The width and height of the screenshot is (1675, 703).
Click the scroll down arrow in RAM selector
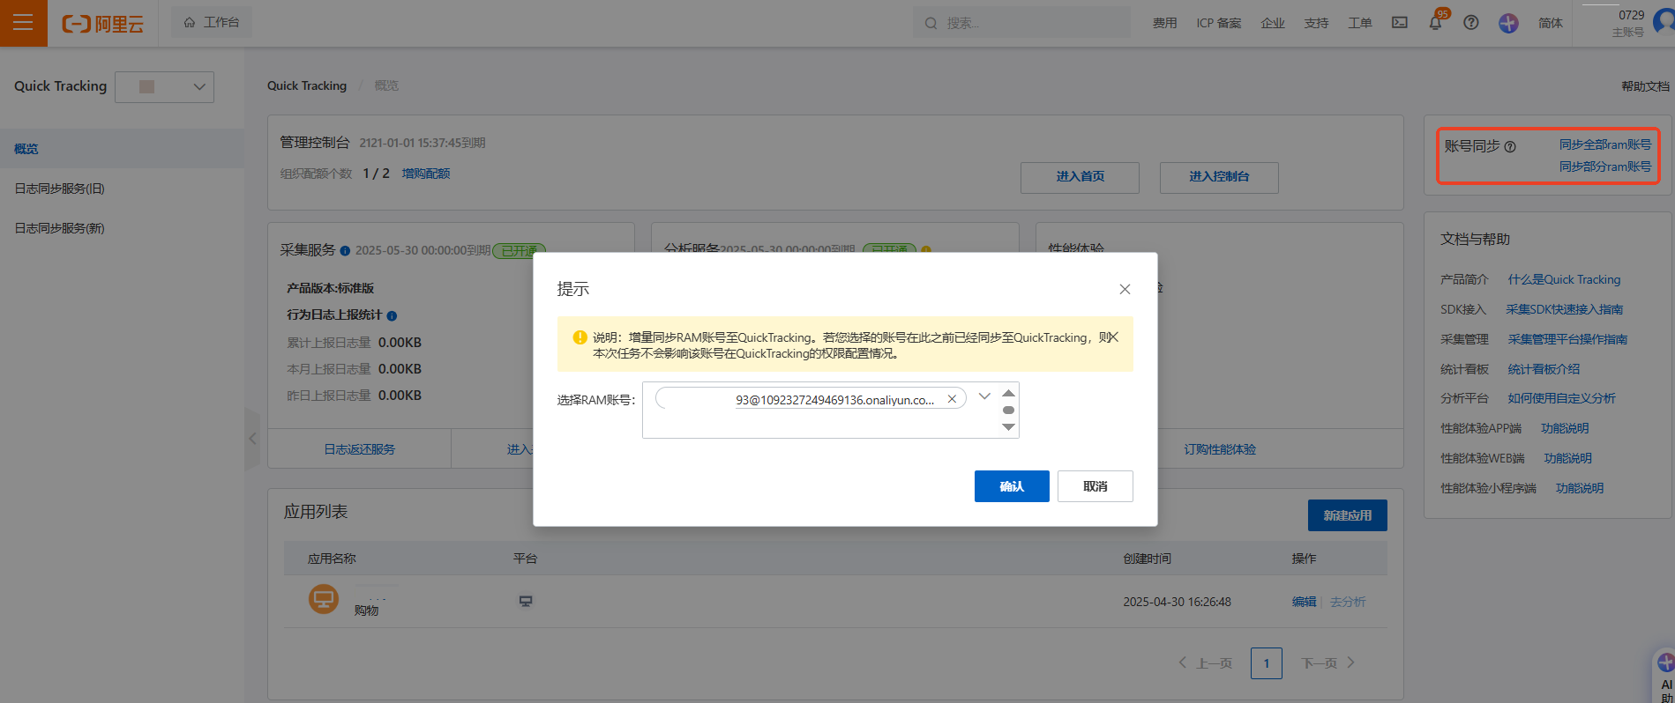[1008, 427]
